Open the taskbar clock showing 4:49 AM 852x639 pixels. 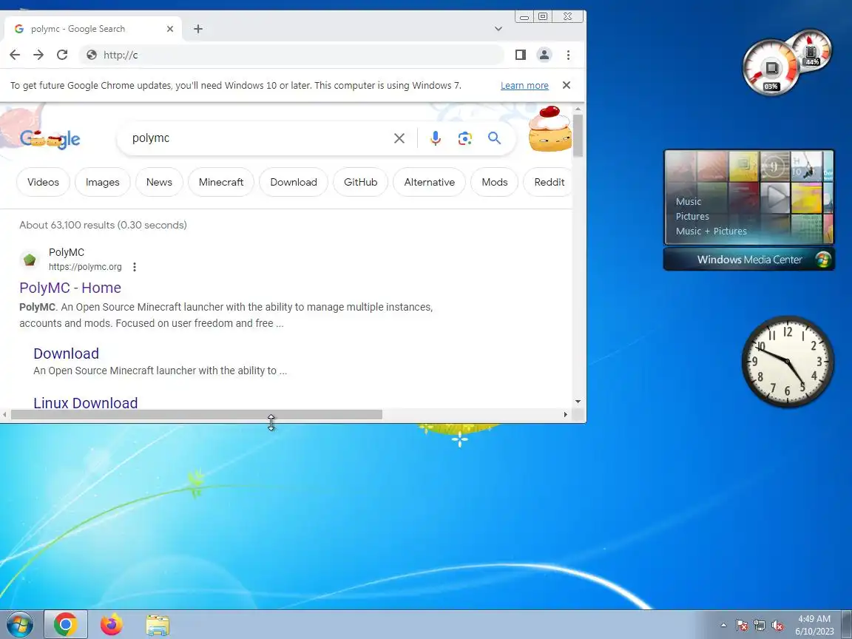[814, 625]
